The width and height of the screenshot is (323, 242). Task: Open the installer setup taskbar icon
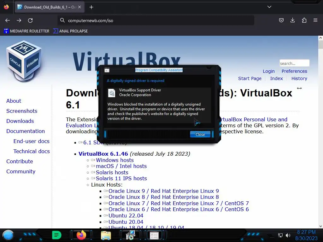click(130, 235)
